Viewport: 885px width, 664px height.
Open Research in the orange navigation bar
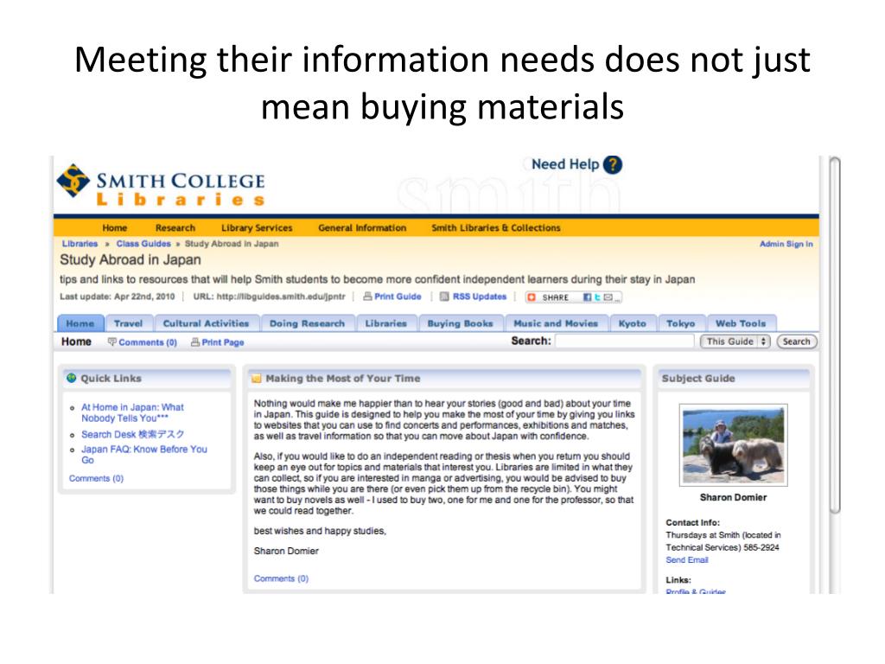click(175, 228)
